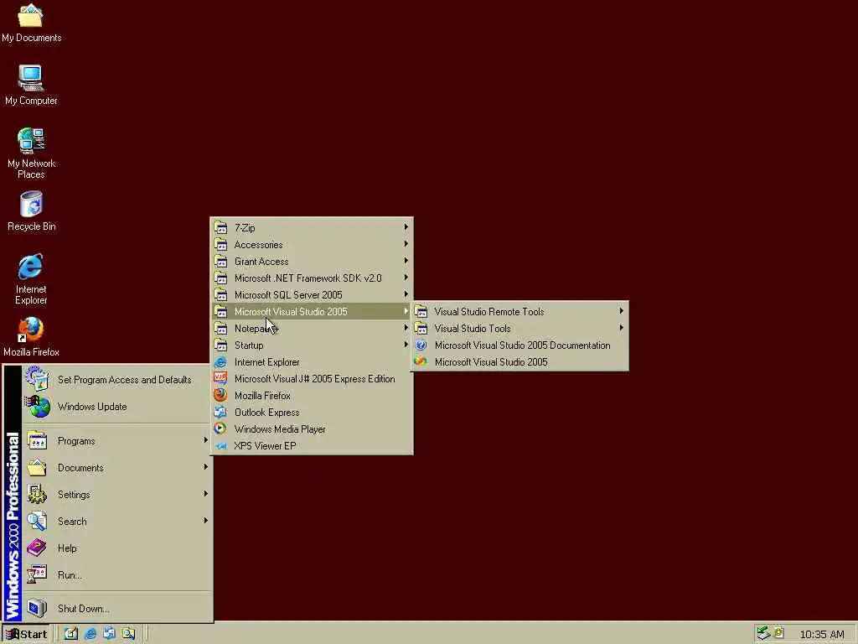Expand the Visual Studio Remote Tools submenu arrow

pos(621,311)
